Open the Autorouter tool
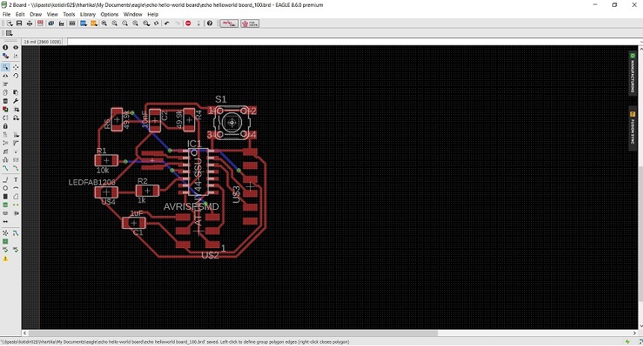Viewport: 643px width, 346px height. [x=16, y=233]
